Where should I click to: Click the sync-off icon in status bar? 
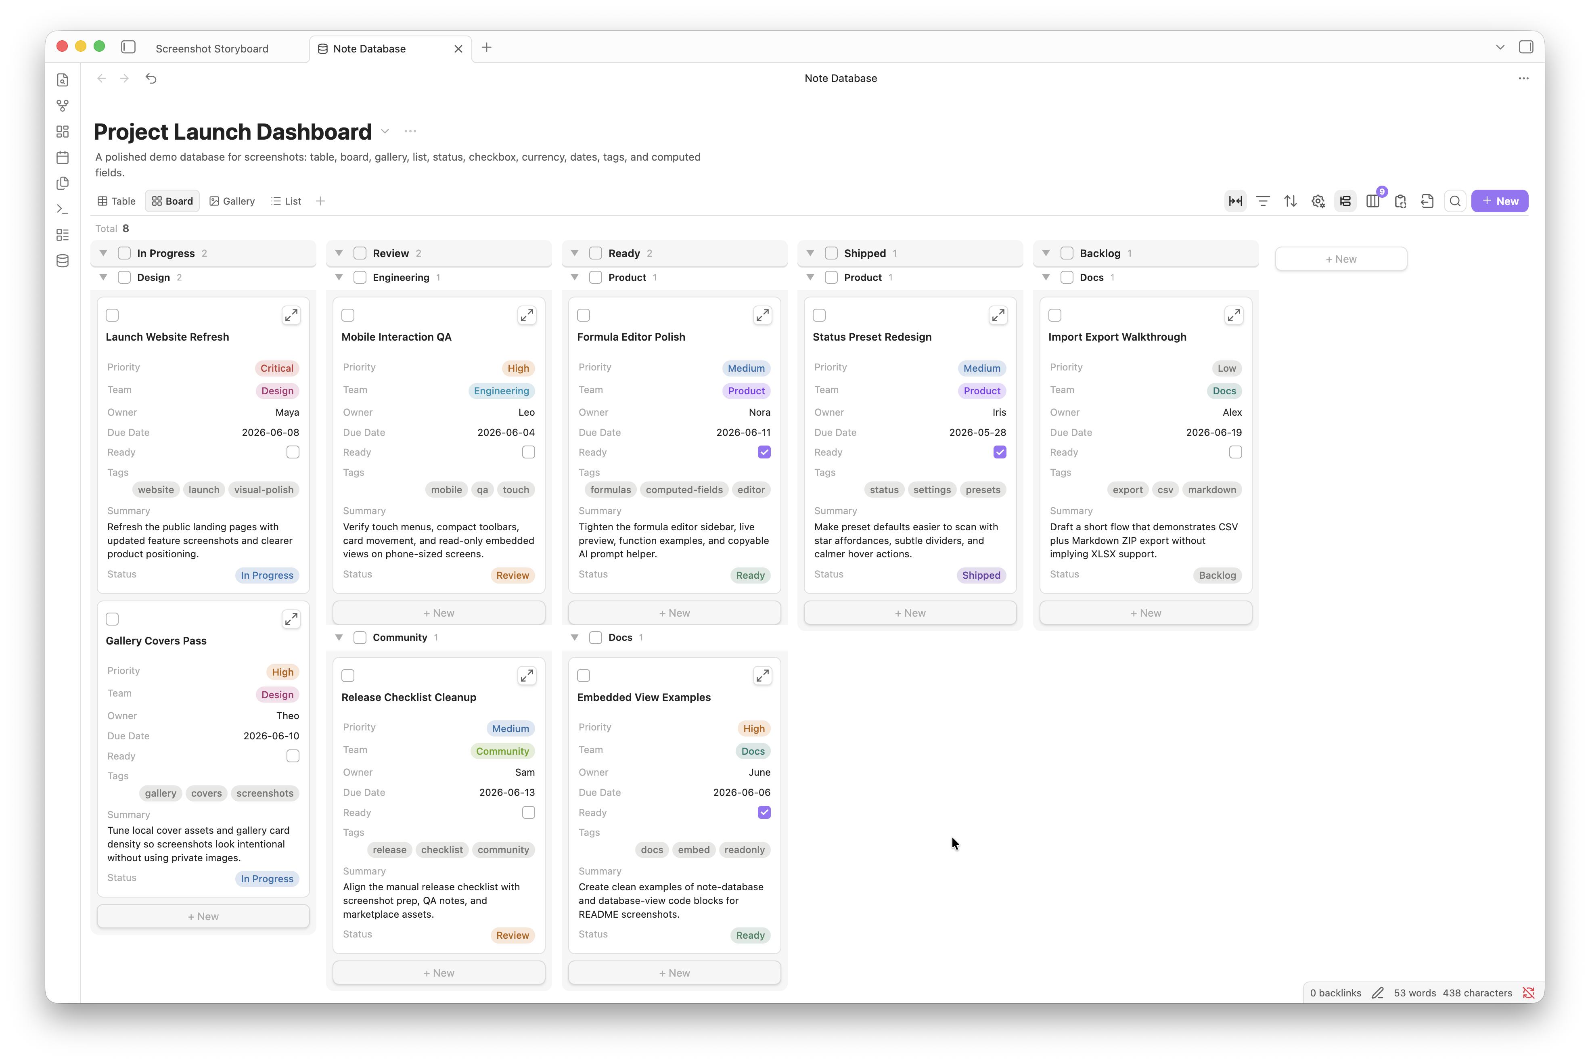click(1528, 992)
